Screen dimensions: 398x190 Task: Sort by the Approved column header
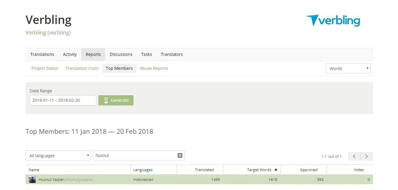coord(303,170)
